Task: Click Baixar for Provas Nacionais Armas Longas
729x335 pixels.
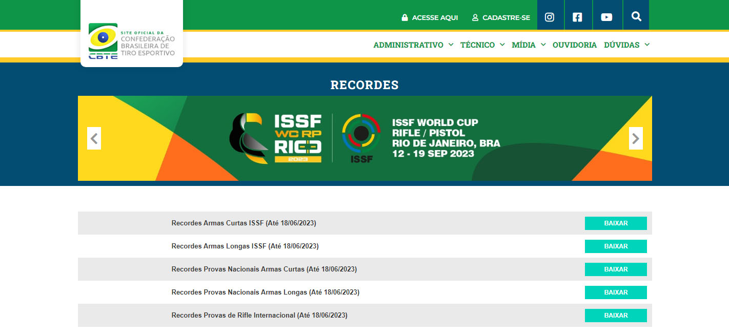Action: click(x=616, y=292)
